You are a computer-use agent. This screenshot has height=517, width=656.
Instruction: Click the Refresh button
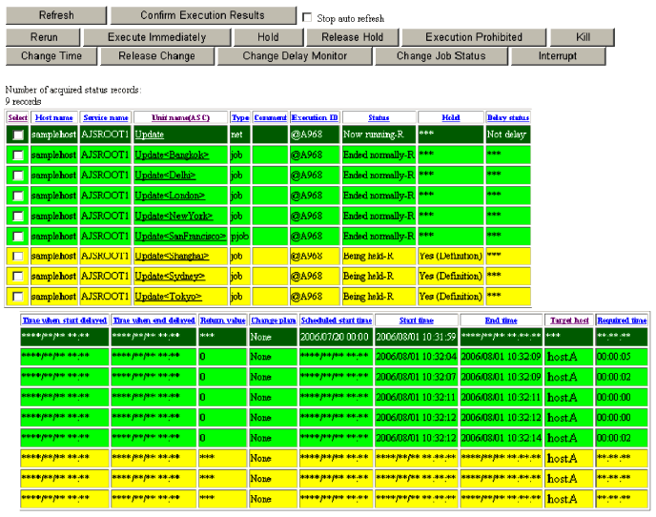pos(55,16)
